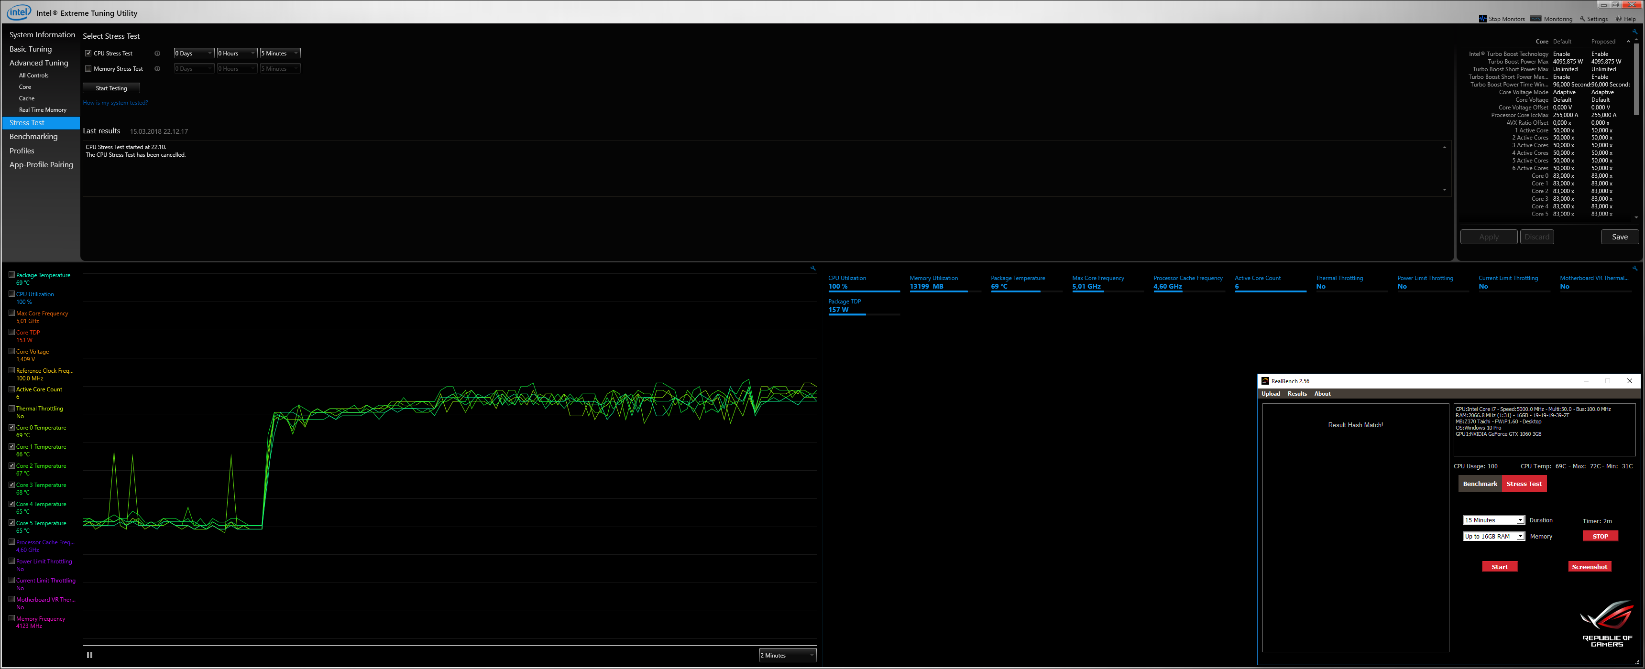
Task: Open the CPU test 0 Days dropdown
Action: pyautogui.click(x=194, y=53)
